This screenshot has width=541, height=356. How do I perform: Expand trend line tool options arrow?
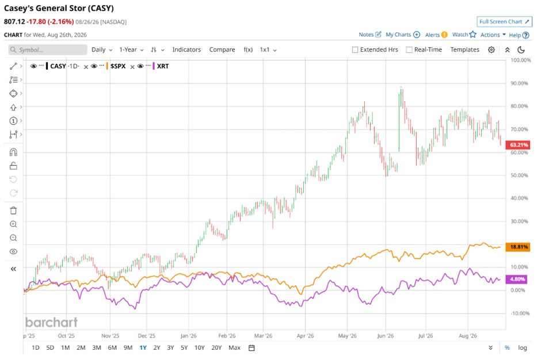21,66
